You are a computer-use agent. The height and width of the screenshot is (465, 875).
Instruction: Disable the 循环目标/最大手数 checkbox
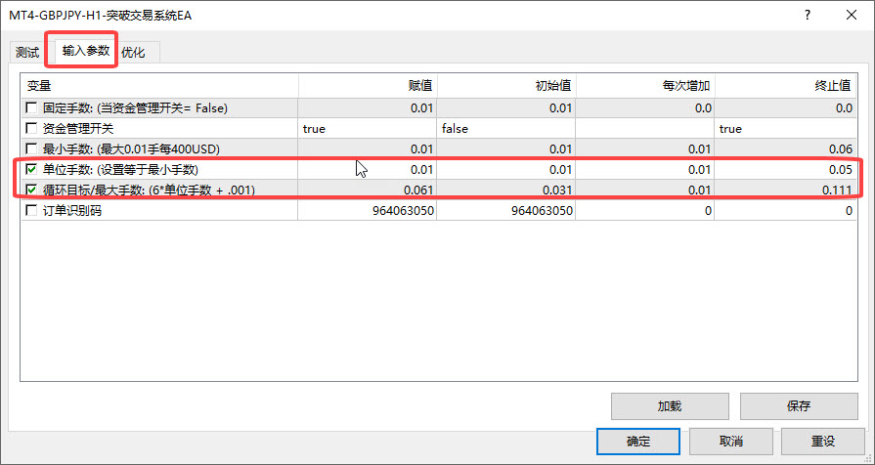coord(32,190)
